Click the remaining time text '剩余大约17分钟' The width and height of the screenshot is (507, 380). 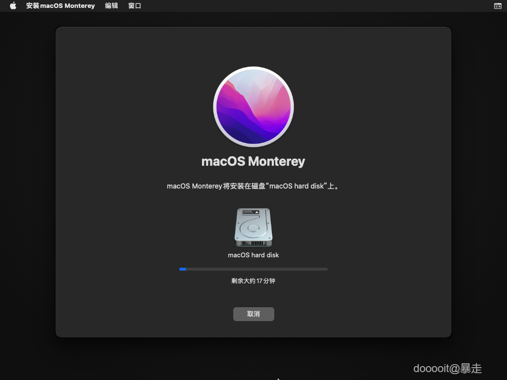coord(253,280)
